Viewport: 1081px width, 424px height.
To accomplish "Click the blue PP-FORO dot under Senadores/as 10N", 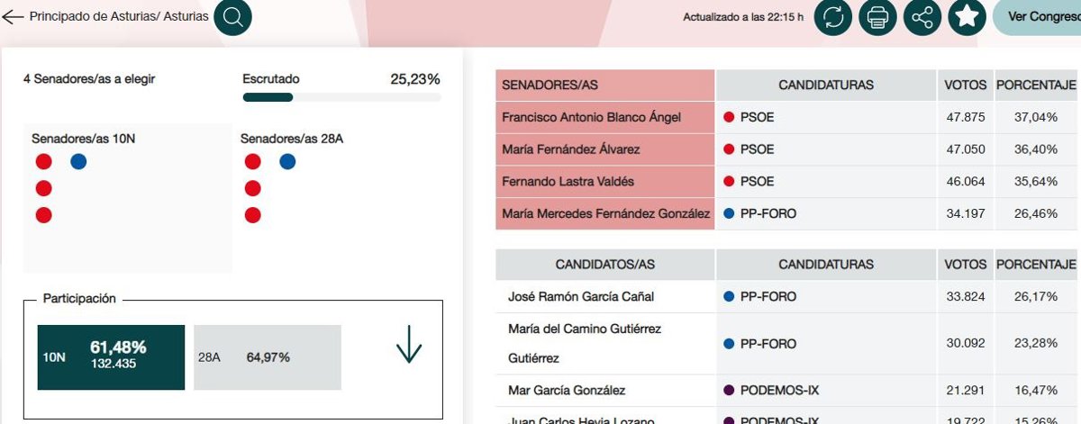I will (x=78, y=162).
